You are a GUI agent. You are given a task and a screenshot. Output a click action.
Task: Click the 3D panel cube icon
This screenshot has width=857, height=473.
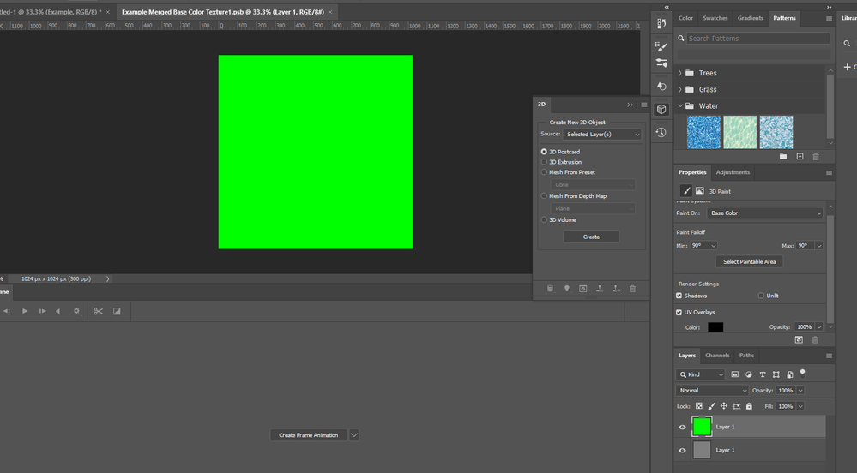pyautogui.click(x=661, y=110)
